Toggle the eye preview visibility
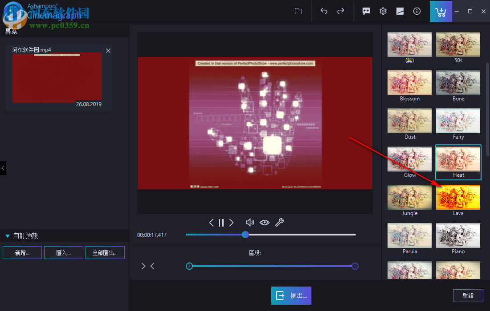The height and width of the screenshot is (311, 490). pyautogui.click(x=265, y=223)
